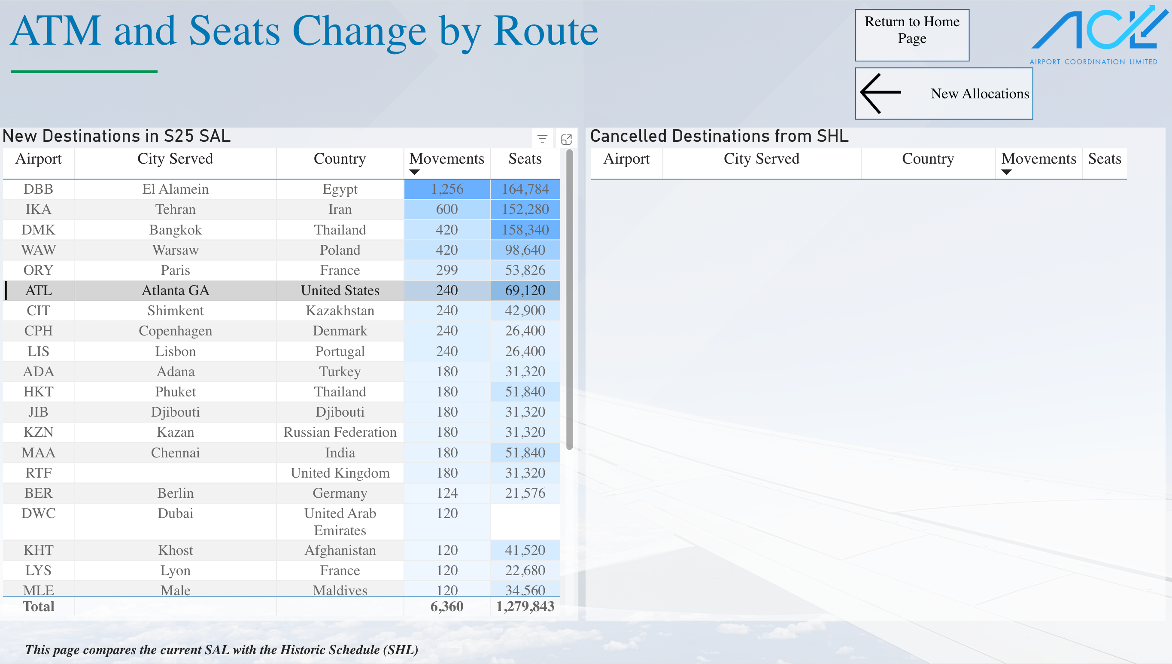Image resolution: width=1172 pixels, height=664 pixels.
Task: Select the El Alamein city cell
Action: (x=175, y=189)
